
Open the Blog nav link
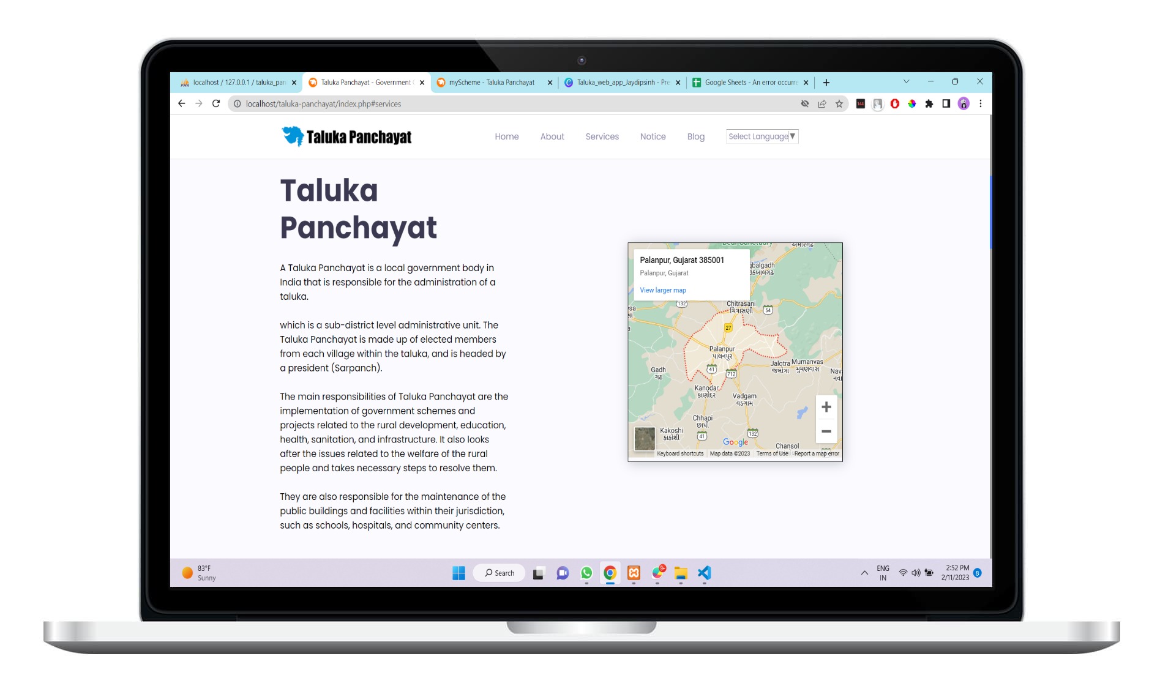coord(696,136)
